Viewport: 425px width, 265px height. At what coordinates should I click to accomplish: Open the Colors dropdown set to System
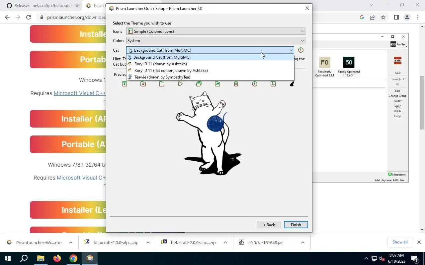215,40
